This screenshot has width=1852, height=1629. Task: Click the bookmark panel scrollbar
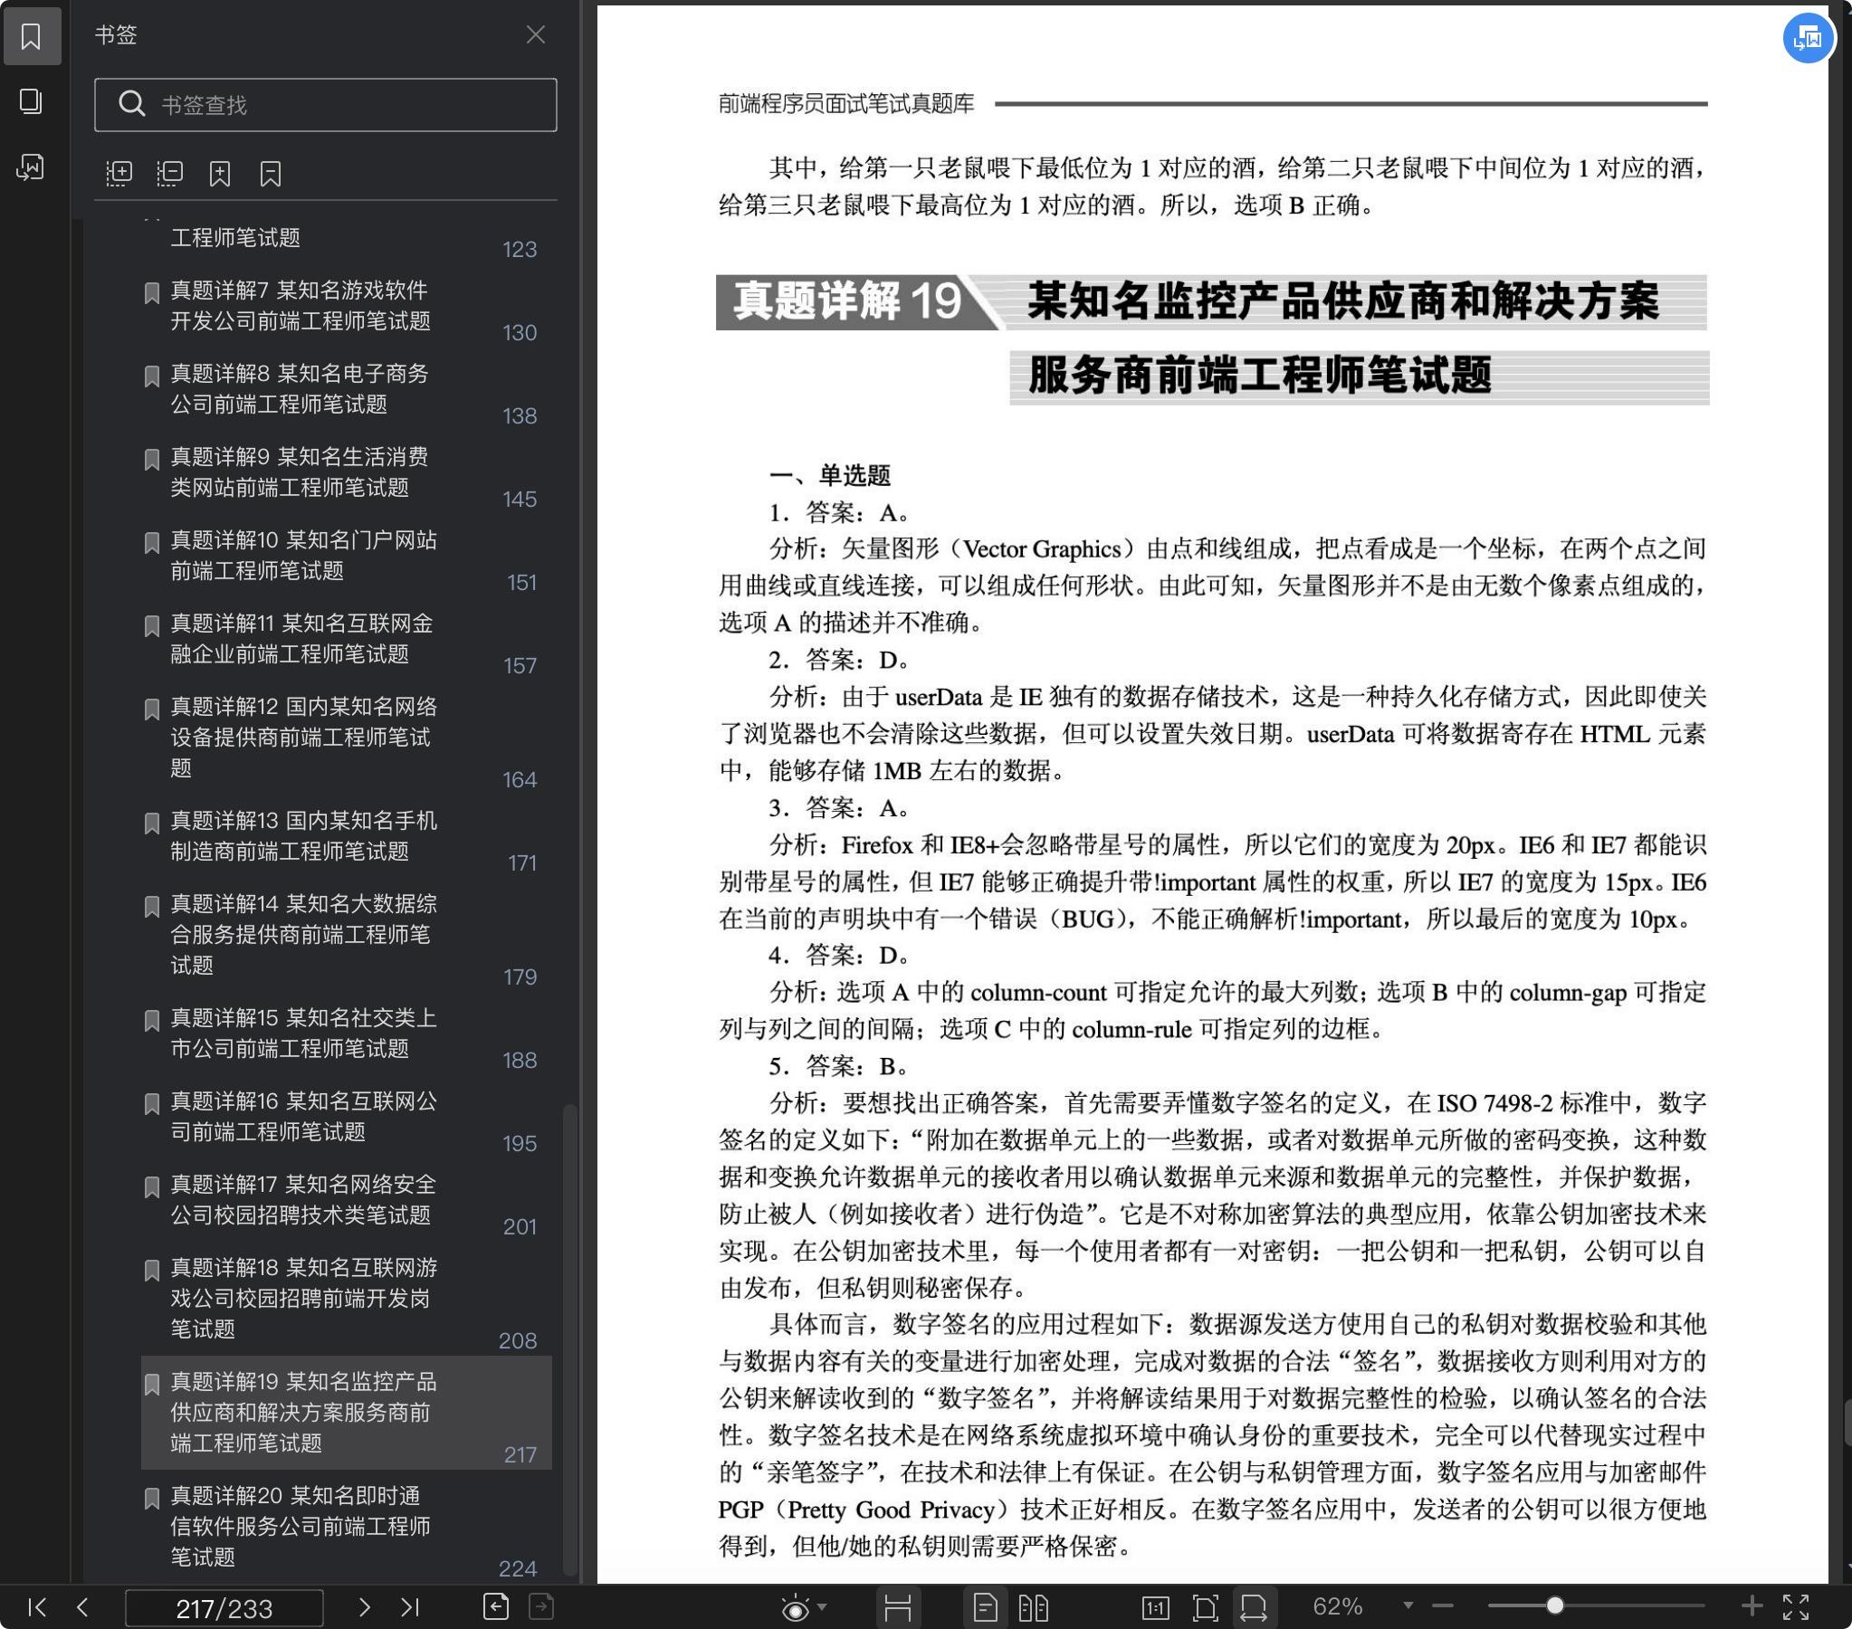pyautogui.click(x=569, y=1341)
